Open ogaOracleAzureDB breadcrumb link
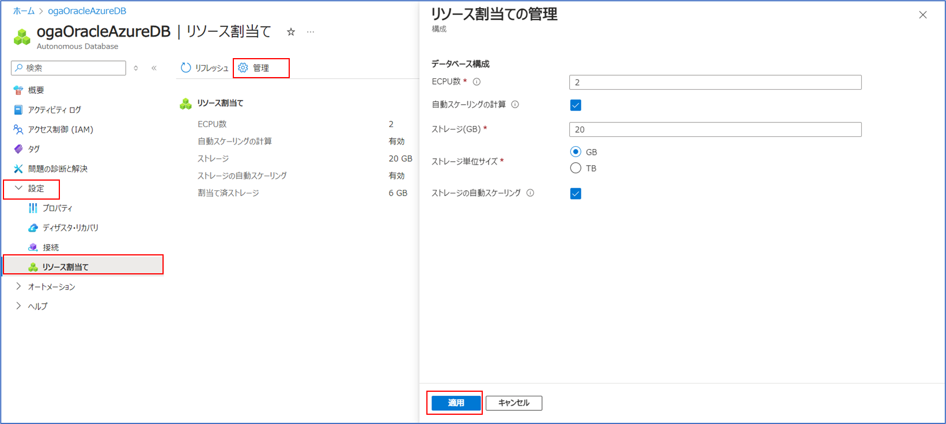The image size is (946, 424). point(87,11)
